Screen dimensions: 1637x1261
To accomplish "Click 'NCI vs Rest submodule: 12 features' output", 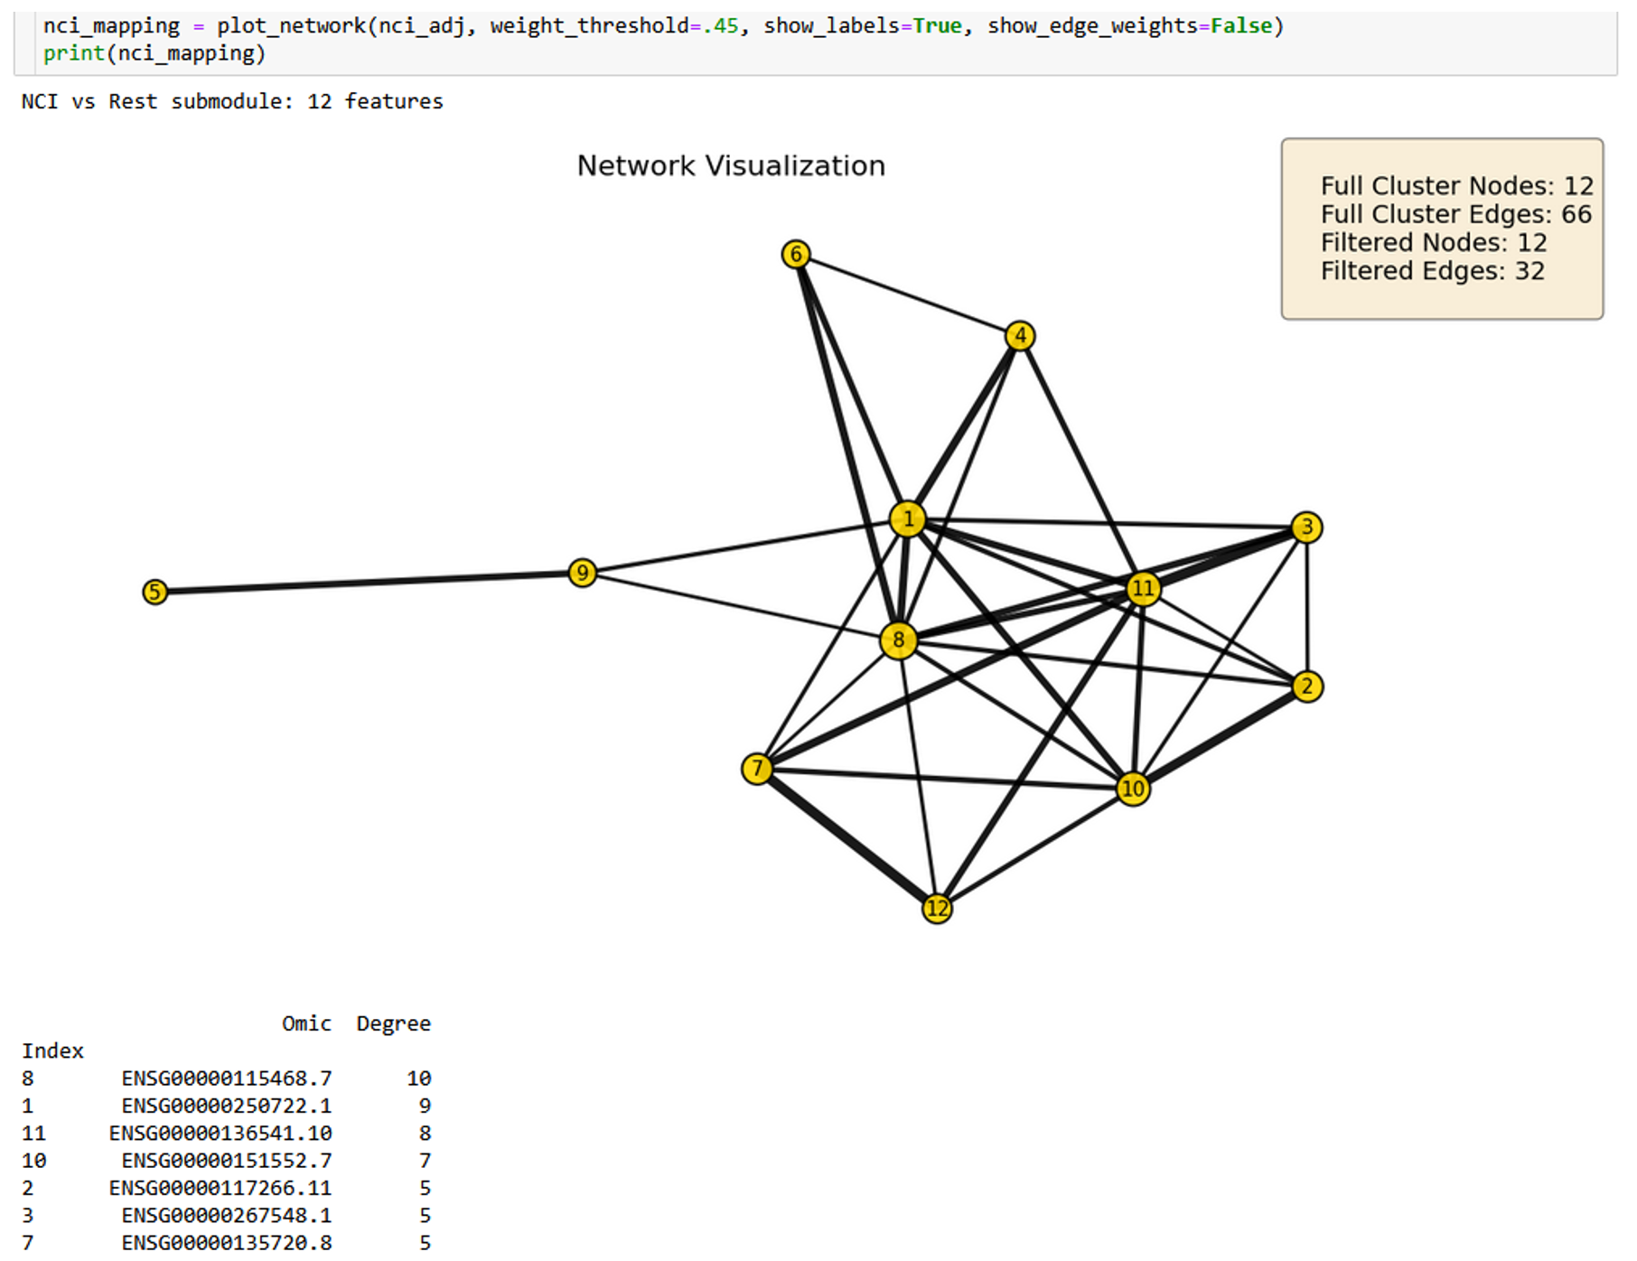I will pyautogui.click(x=232, y=101).
